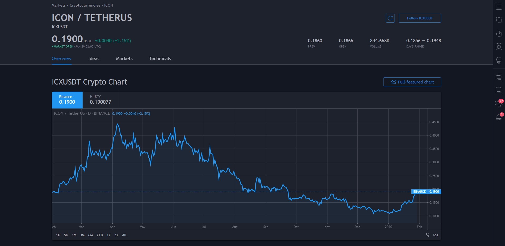505x246 pixels.
Task: Set chart range to All
Action: coord(124,235)
